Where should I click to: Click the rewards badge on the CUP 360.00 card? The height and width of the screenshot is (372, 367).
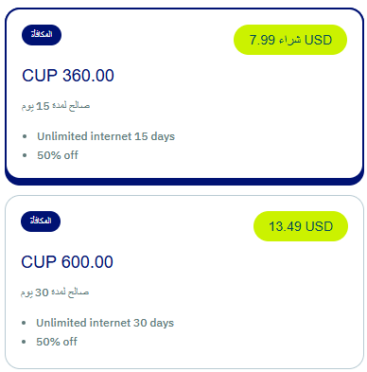point(42,35)
